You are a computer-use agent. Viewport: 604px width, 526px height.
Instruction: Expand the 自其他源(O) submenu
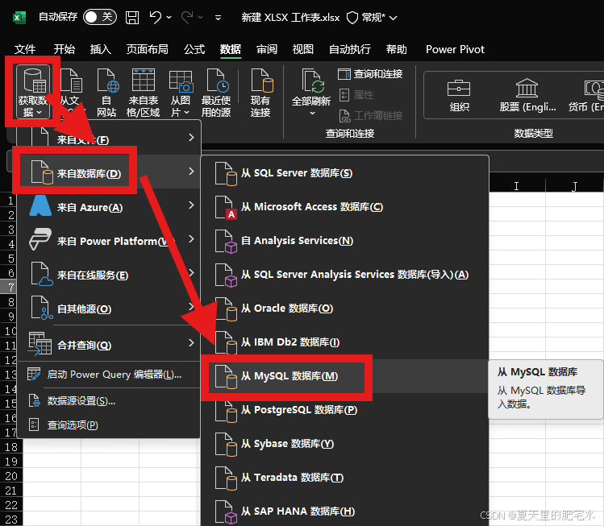click(x=110, y=307)
